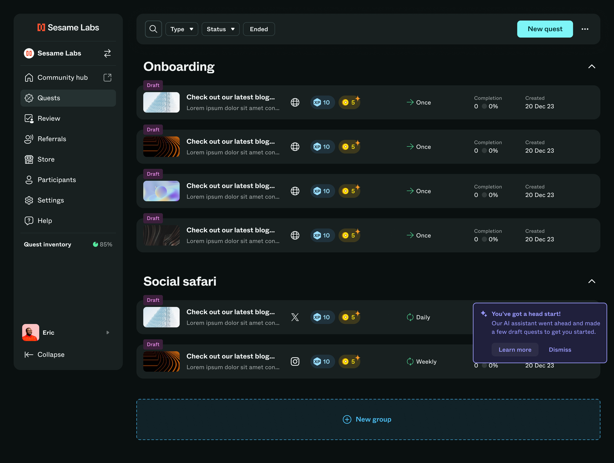
Task: Click the first Onboarding quest glass building thumbnail
Action: coord(161,102)
